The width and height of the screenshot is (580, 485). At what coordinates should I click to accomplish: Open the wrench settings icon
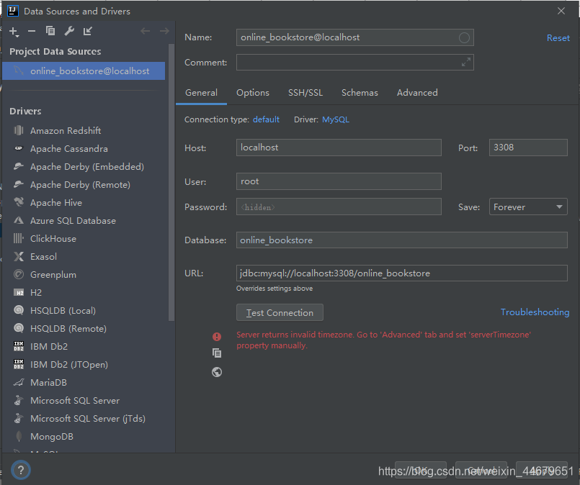tap(69, 31)
